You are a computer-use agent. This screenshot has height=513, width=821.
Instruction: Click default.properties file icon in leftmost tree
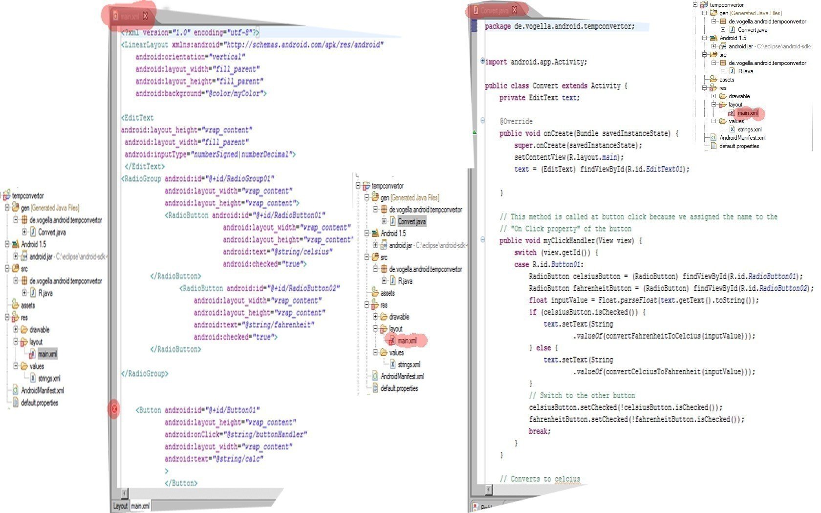(15, 402)
